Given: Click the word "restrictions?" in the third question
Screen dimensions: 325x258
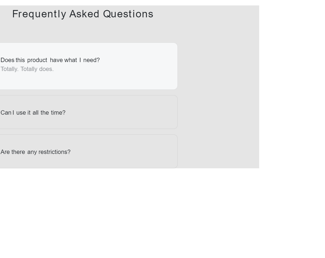Looking at the screenshot, I should [54, 152].
